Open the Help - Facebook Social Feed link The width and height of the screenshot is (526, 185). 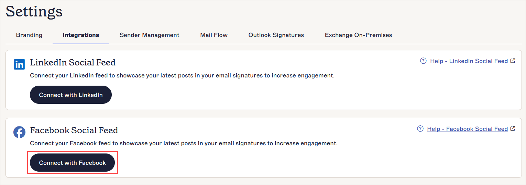tap(467, 129)
